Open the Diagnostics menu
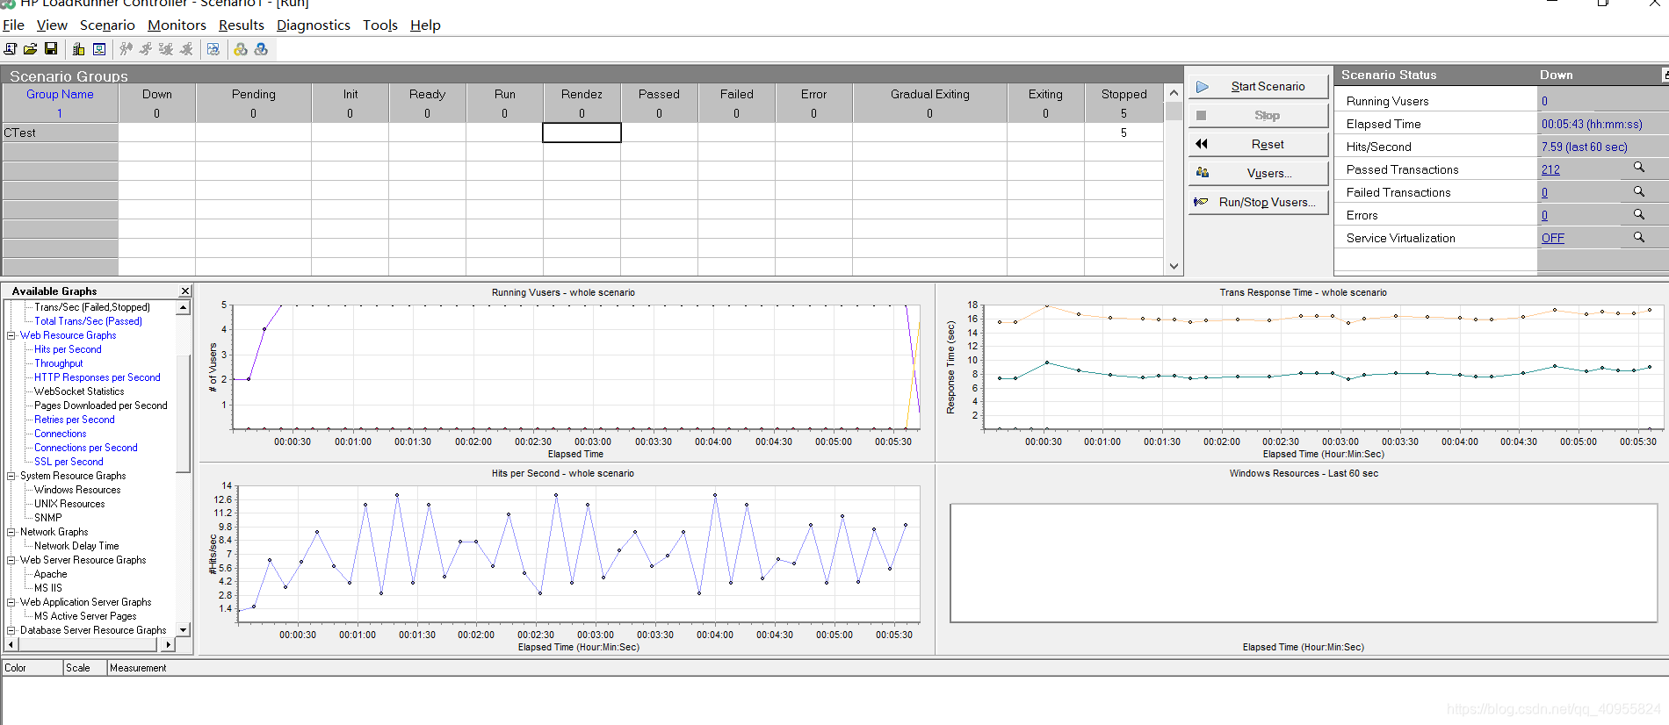 314,25
